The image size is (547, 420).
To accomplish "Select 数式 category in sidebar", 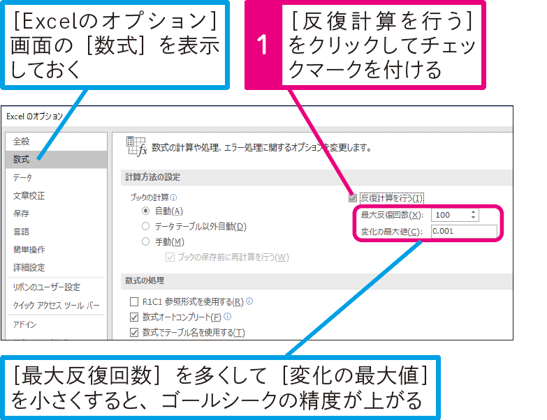I will coord(56,160).
